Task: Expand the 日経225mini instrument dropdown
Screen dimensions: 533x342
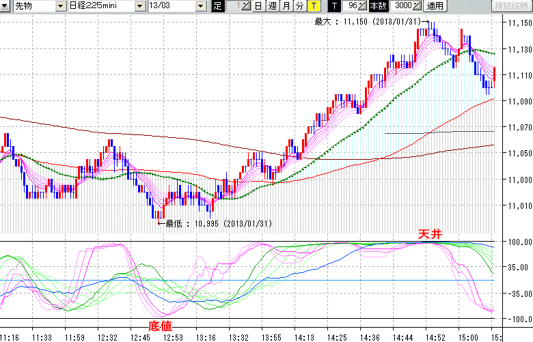Action: [x=140, y=6]
